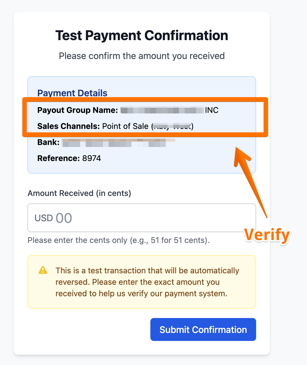307x365 pixels.
Task: Click the reference number 8974
Action: click(91, 158)
